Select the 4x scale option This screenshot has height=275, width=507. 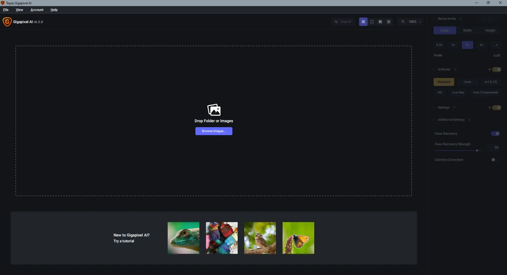[x=467, y=45]
